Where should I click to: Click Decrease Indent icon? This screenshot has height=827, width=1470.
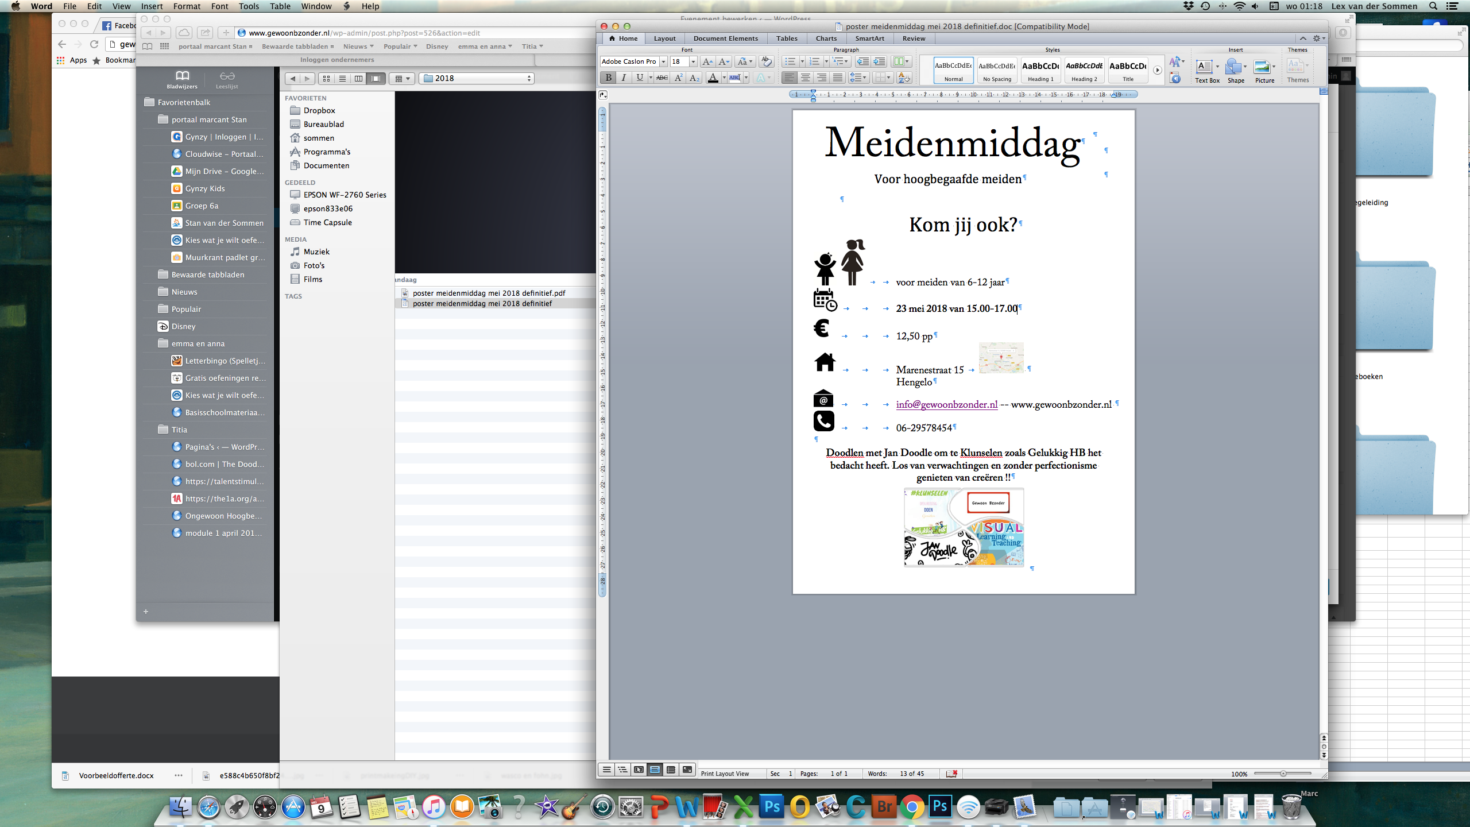(862, 61)
